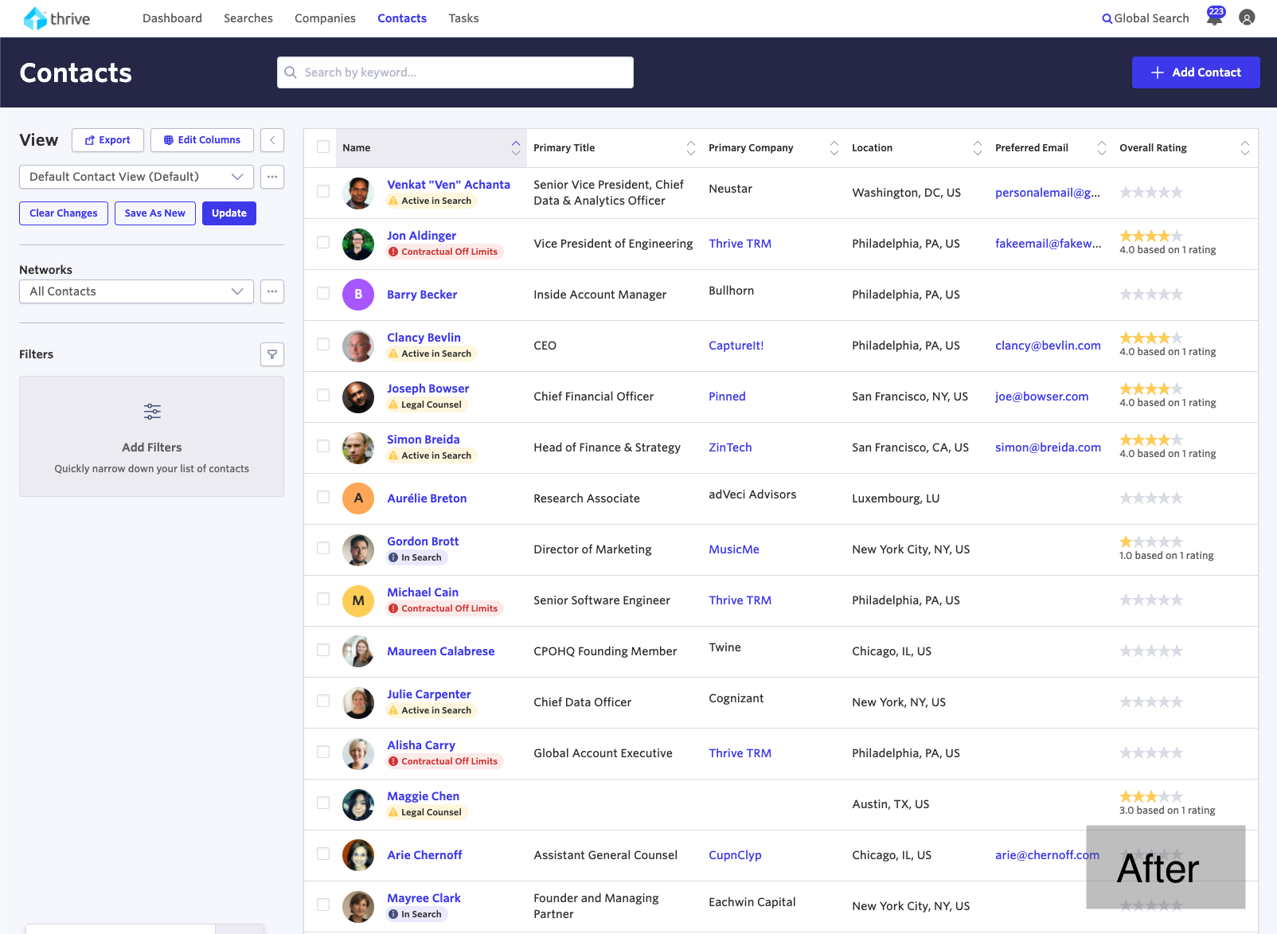
Task: Open the Searches nav item
Action: [x=248, y=18]
